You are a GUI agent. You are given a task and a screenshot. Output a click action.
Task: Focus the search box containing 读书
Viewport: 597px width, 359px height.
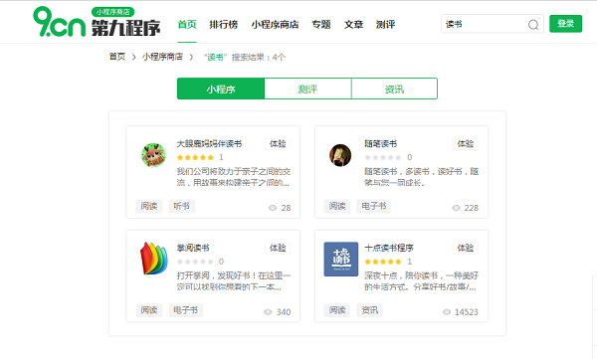click(x=492, y=24)
